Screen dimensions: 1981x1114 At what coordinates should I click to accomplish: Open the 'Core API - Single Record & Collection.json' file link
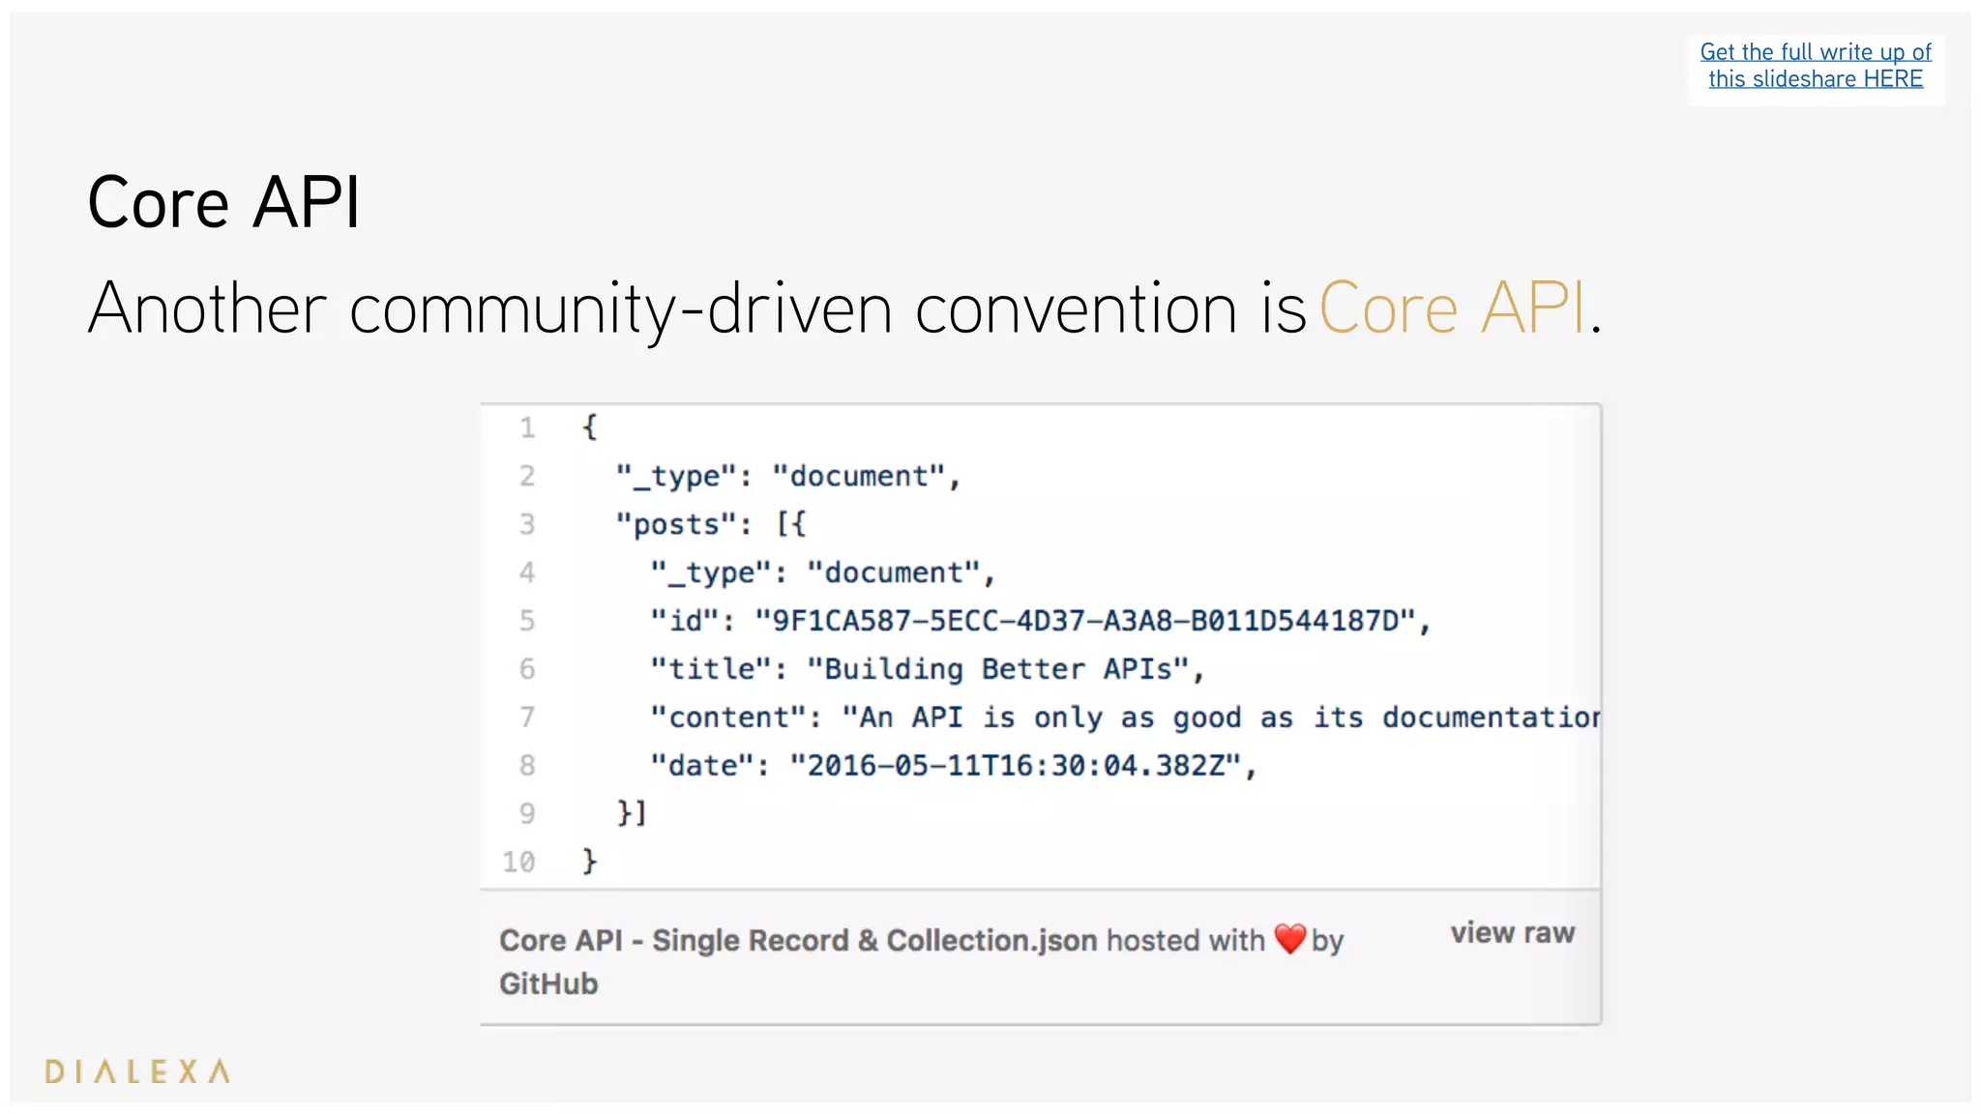798,940
